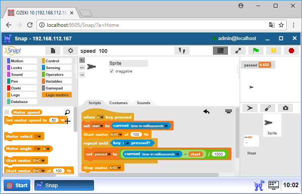The height and width of the screenshot is (194, 302).
Task: Open A+D dropdown in Start motor block
Action: (x=116, y=134)
